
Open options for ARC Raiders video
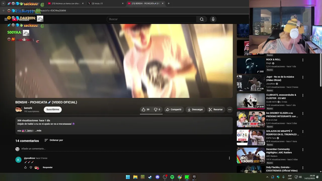tap(303, 150)
